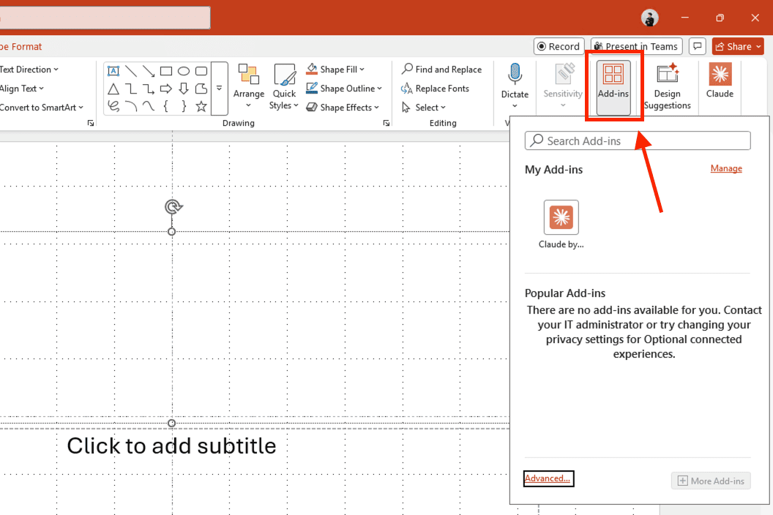The height and width of the screenshot is (515, 773).
Task: Pick the Scribble shape
Action: pos(113,106)
